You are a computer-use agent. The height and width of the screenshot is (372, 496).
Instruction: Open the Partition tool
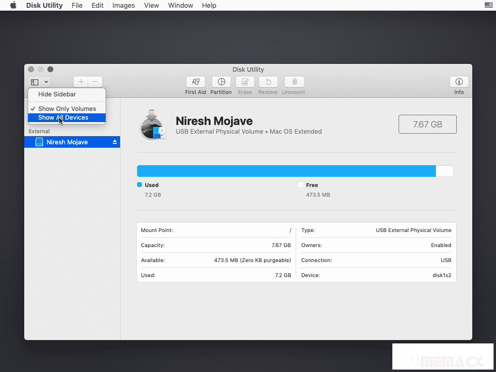click(x=221, y=82)
